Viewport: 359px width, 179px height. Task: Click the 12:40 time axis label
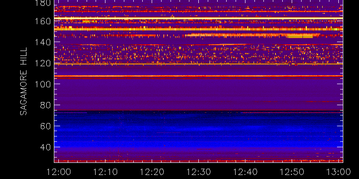(245, 172)
